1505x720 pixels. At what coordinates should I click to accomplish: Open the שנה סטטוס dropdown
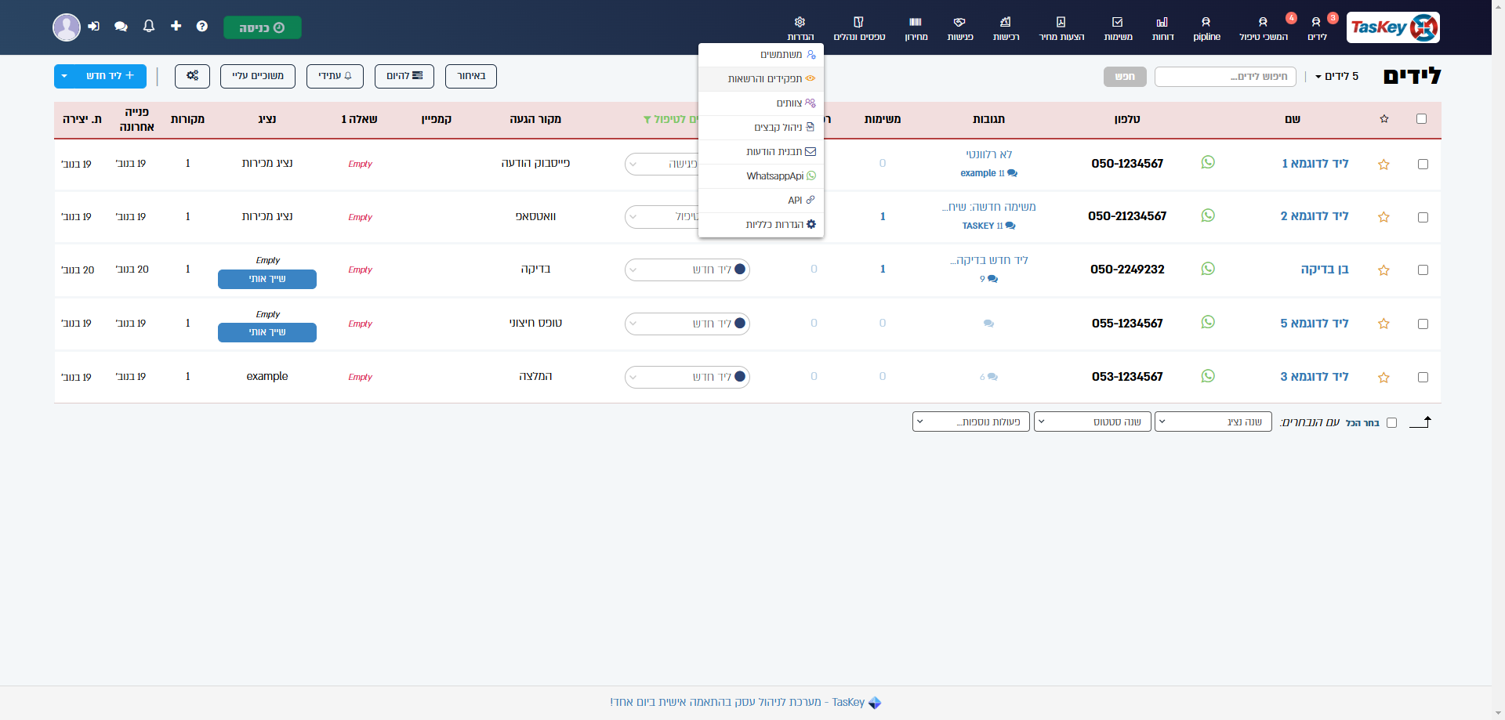pos(1092,422)
